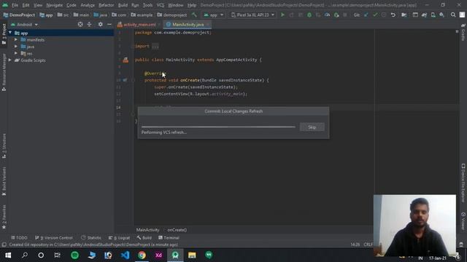Click the Profile app icon
The width and height of the screenshot is (467, 262).
click(327, 15)
